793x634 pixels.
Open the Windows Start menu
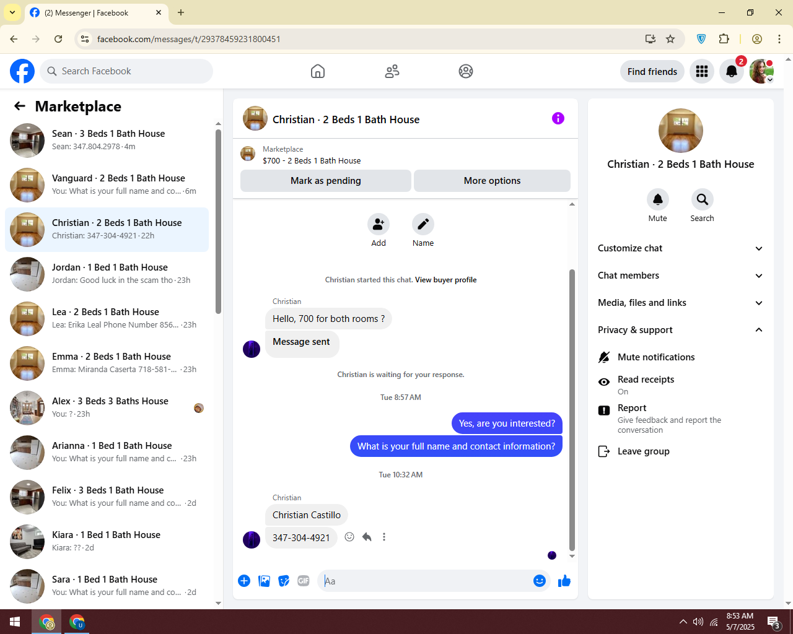[15, 622]
